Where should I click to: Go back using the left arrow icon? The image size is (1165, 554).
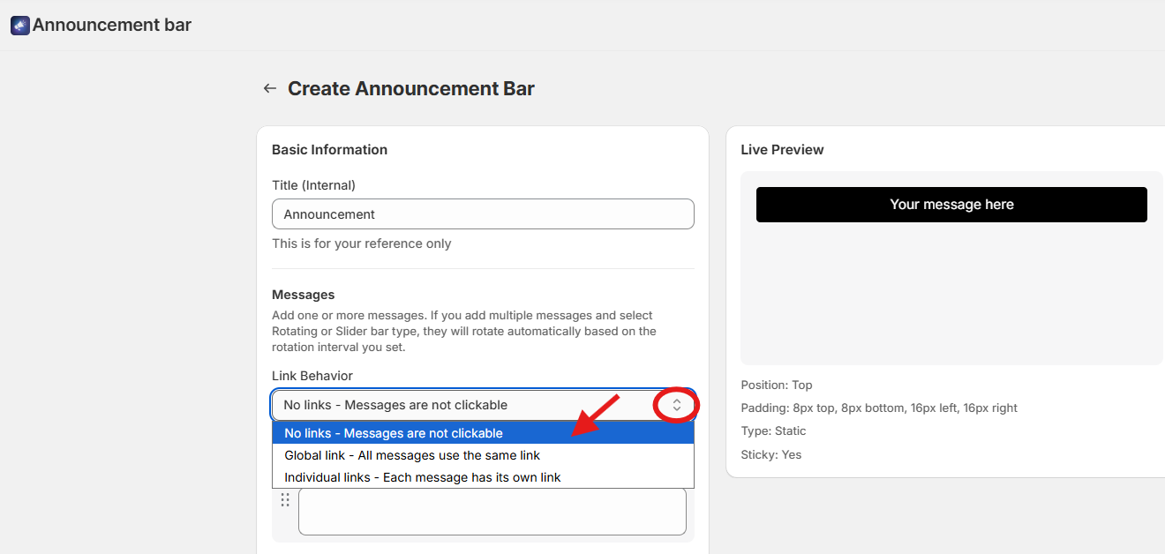270,88
